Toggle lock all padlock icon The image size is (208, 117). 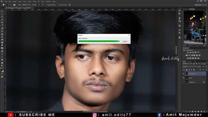point(194,70)
